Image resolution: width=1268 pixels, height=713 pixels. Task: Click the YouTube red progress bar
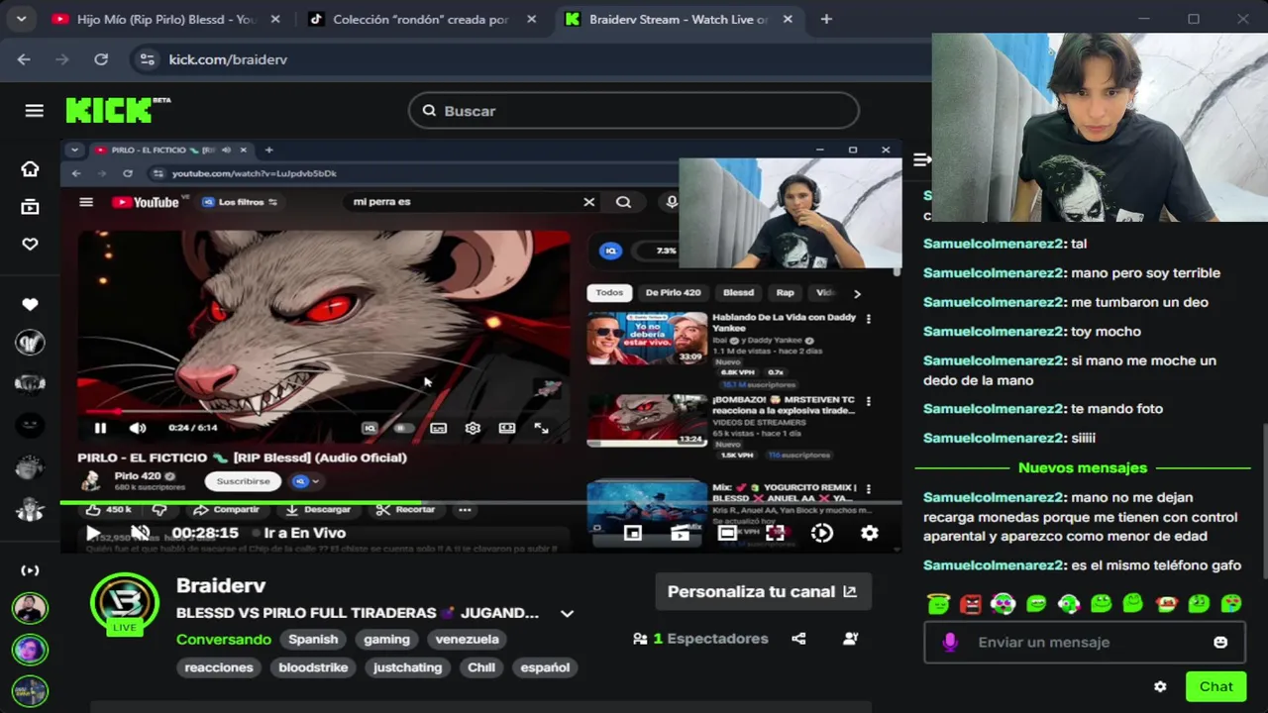[324, 411]
